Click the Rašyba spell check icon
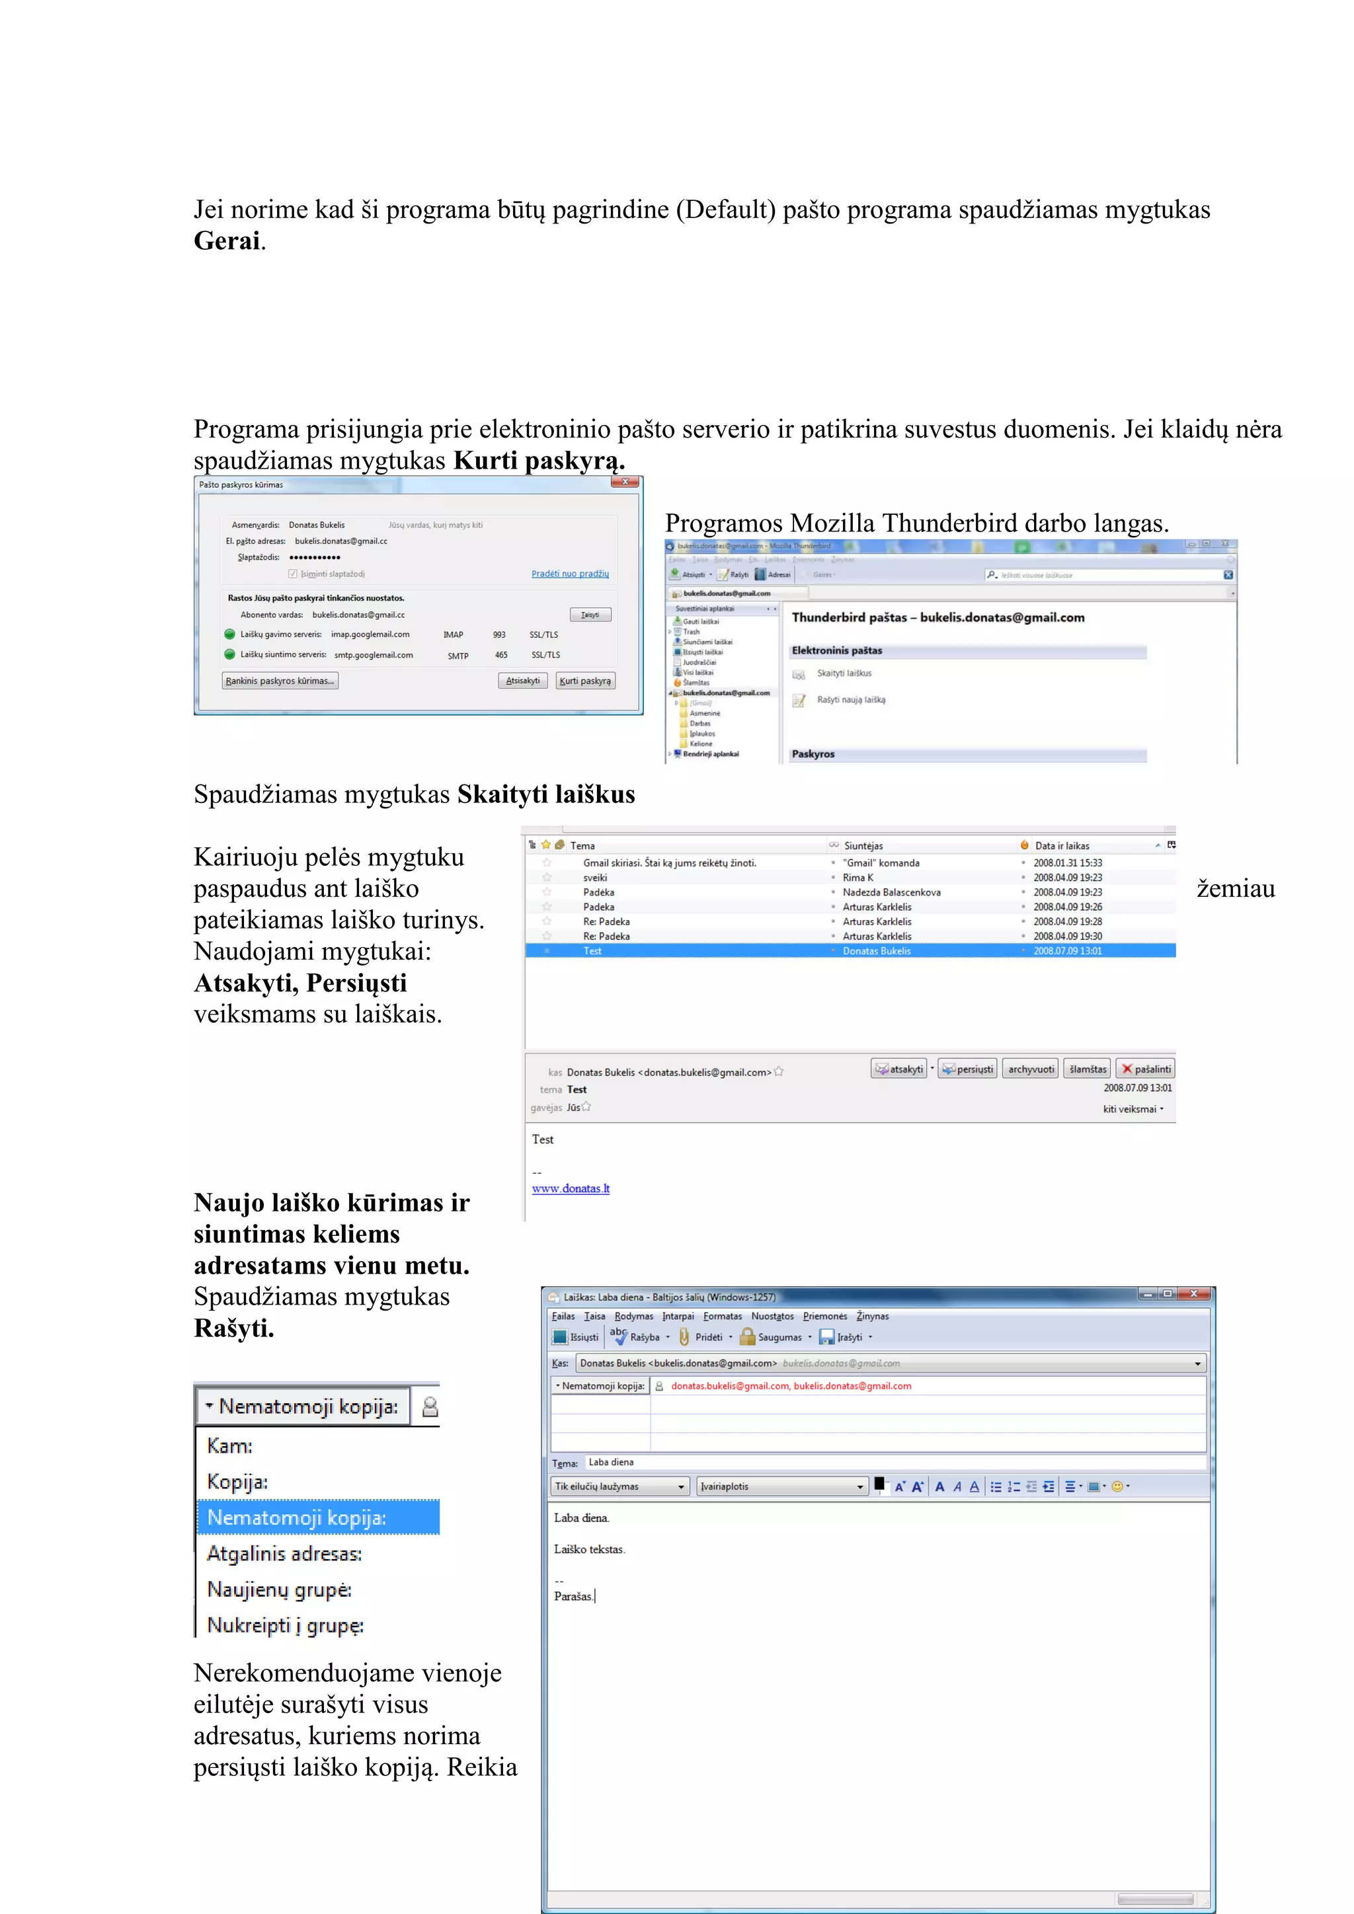Screen dimensions: 1354x1914 [619, 1336]
